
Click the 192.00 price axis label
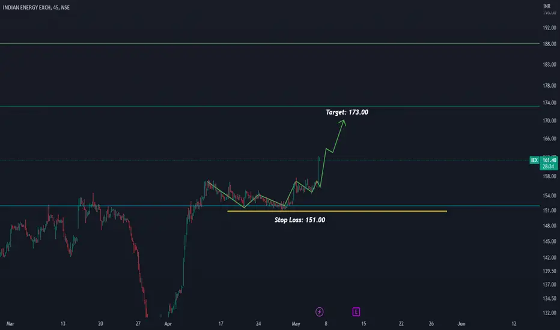(x=549, y=28)
